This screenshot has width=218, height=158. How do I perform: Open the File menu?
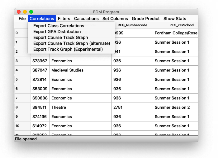(22, 19)
